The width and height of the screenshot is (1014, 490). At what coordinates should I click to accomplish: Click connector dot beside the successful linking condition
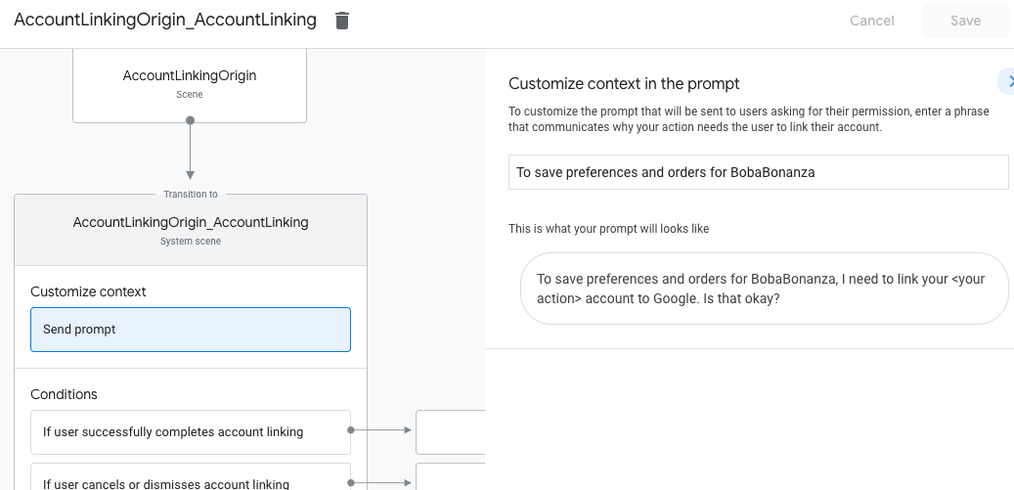tap(351, 429)
